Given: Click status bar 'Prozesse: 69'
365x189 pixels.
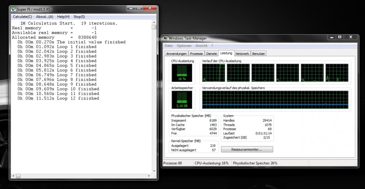Looking at the screenshot, I should 173,163.
